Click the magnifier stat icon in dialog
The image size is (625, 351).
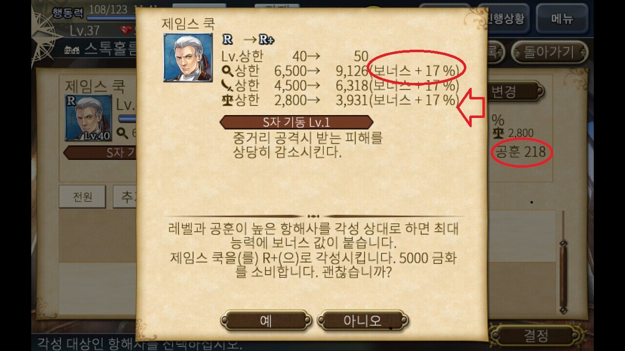coord(228,71)
